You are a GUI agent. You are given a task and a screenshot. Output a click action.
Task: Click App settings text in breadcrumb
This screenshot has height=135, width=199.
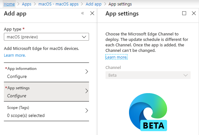click(120, 4)
